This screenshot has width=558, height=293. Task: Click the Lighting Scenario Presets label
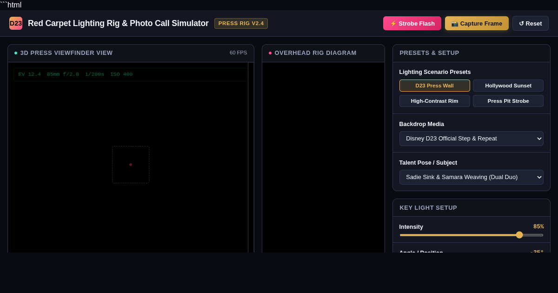[x=435, y=72]
